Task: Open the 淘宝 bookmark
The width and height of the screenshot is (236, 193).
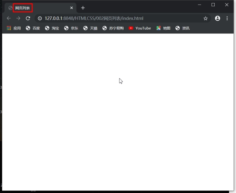Action: tap(52, 28)
